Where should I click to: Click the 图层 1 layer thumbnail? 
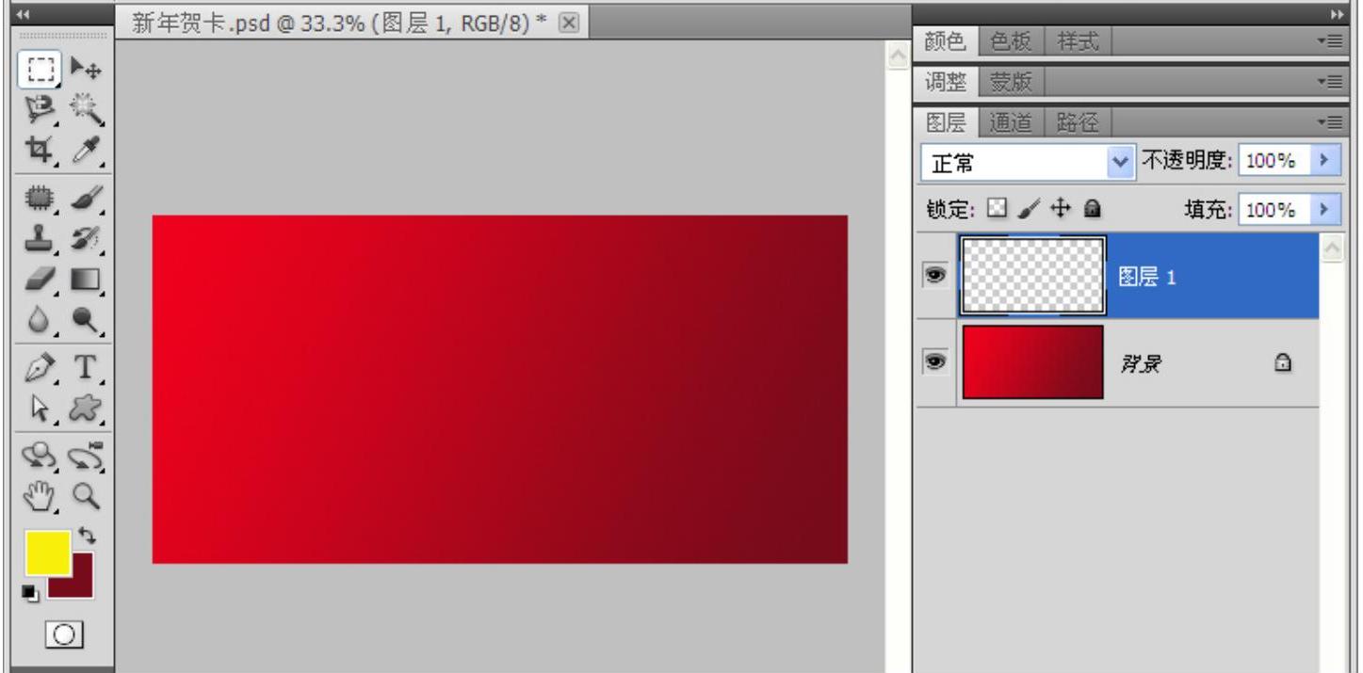[x=1032, y=275]
